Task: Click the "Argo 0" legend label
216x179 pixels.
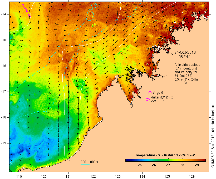Action: tap(158, 93)
